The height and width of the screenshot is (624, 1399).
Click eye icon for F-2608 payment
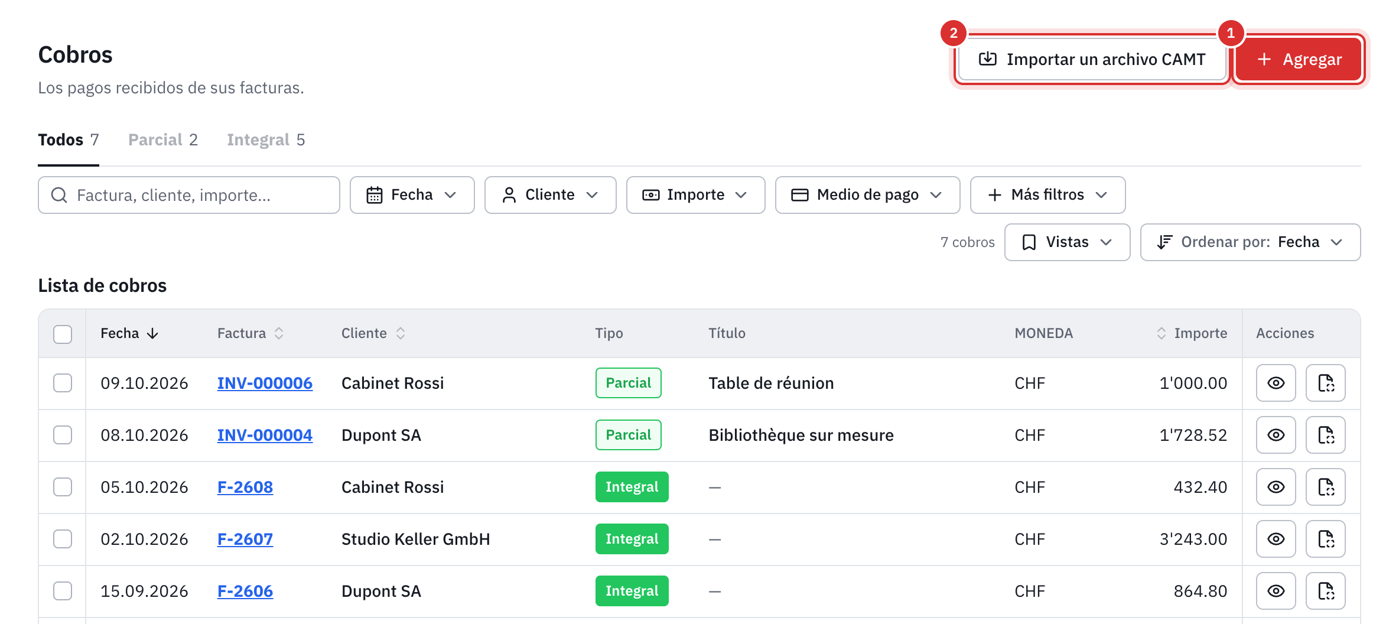click(x=1276, y=487)
